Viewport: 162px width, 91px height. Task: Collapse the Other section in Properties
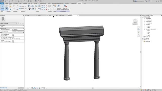coord(24,33)
